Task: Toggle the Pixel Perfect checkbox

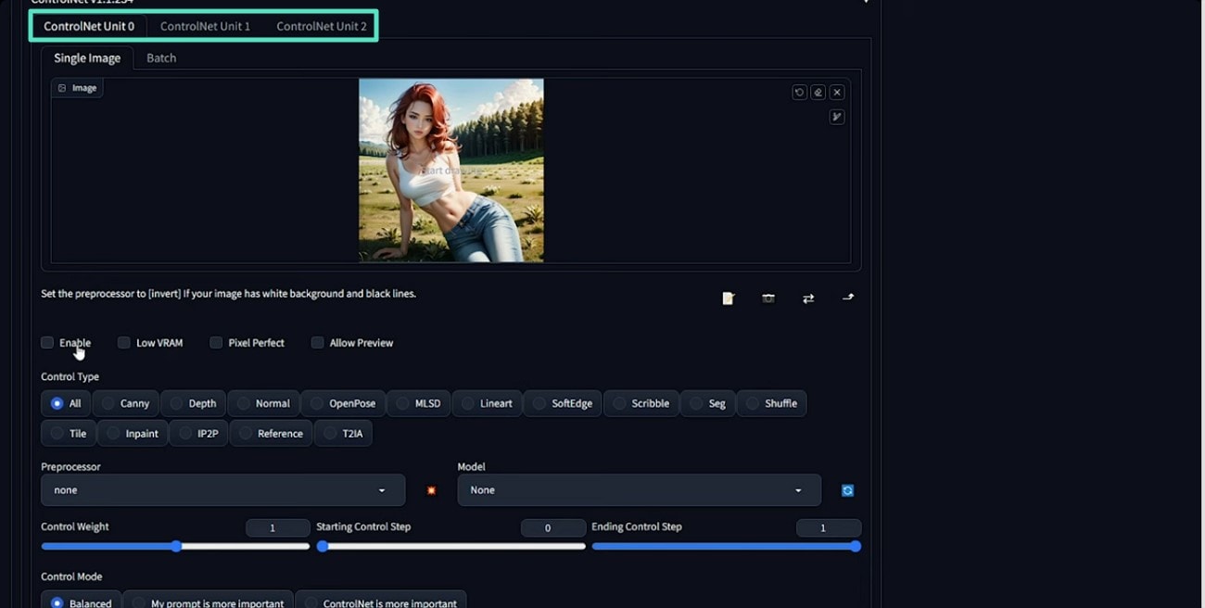Action: pyautogui.click(x=216, y=343)
